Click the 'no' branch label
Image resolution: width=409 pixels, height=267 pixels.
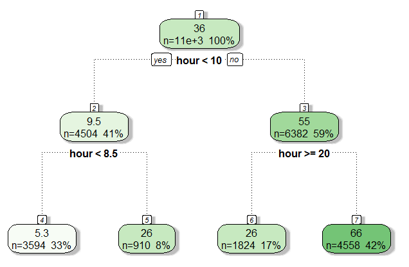235,60
